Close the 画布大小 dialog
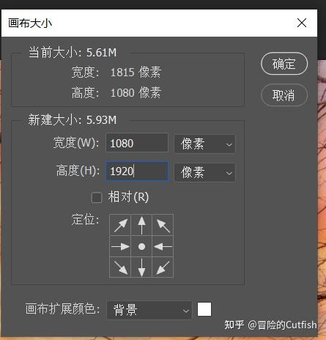Screen dimensions: 326x340 tap(302, 23)
